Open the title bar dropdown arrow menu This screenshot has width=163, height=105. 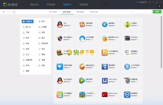point(150,2)
